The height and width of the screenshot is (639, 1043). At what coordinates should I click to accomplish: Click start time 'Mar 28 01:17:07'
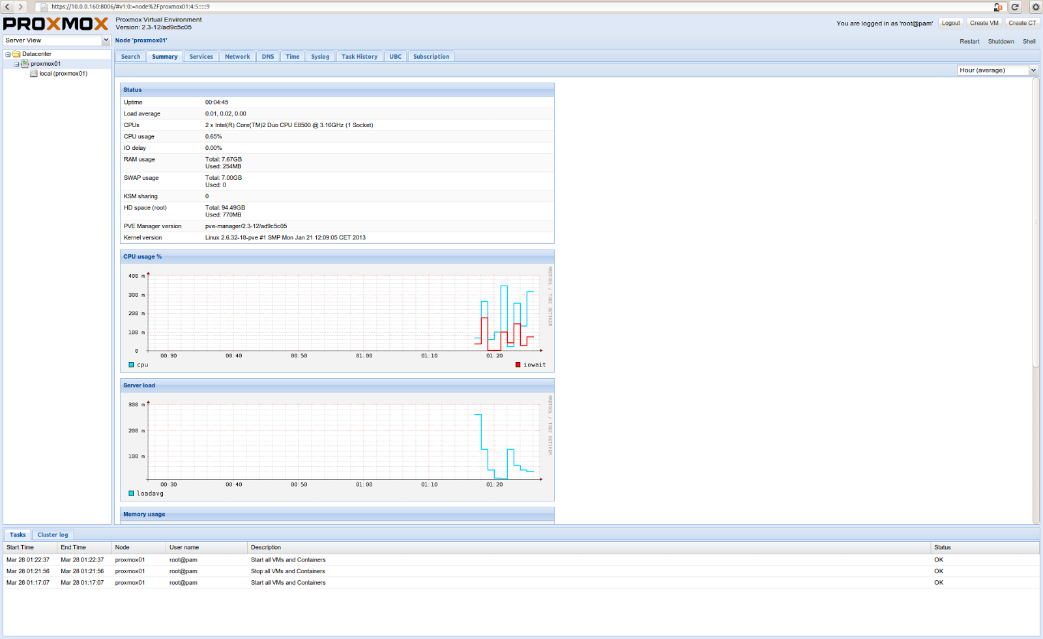point(28,583)
